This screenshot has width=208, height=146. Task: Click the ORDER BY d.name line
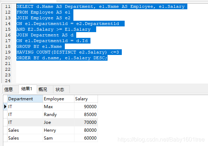pos(62,58)
